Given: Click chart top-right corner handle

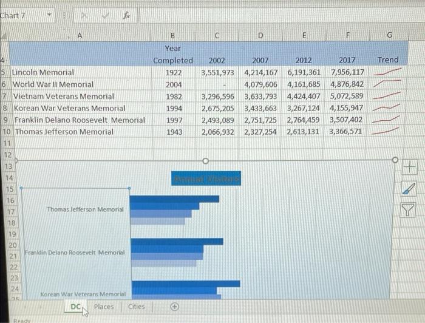Looking at the screenshot, I should (x=395, y=160).
